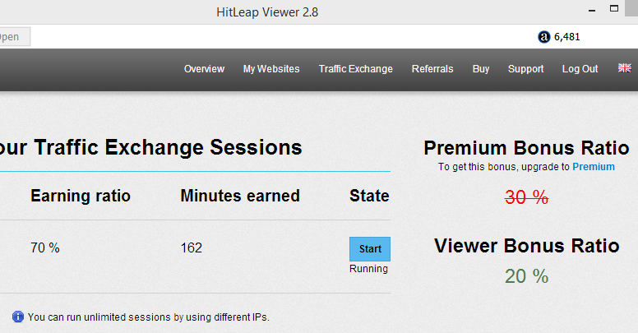The image size is (638, 333).
Task: Click Log Out link
Action: point(580,69)
